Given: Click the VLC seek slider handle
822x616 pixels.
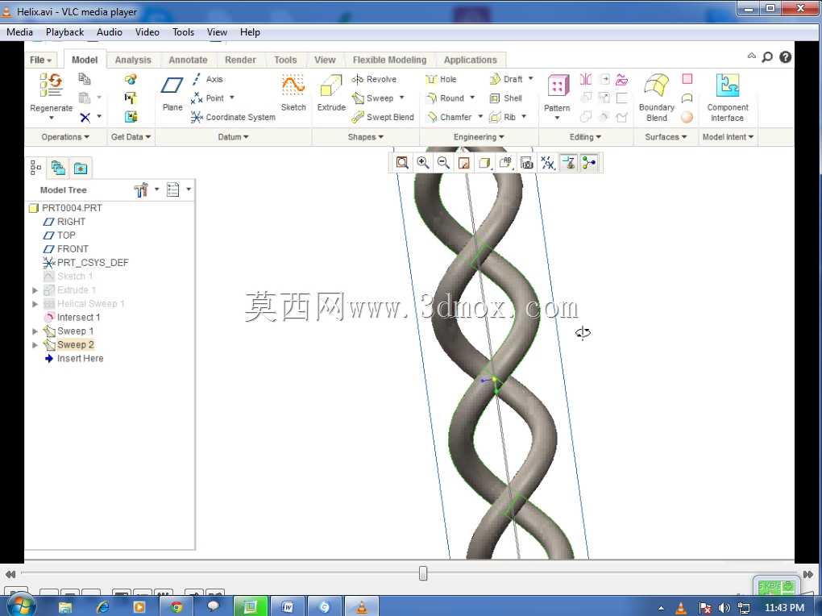Looking at the screenshot, I should click(x=423, y=573).
